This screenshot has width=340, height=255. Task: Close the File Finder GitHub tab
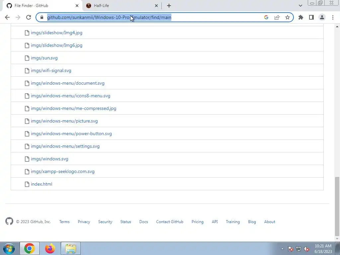77,6
